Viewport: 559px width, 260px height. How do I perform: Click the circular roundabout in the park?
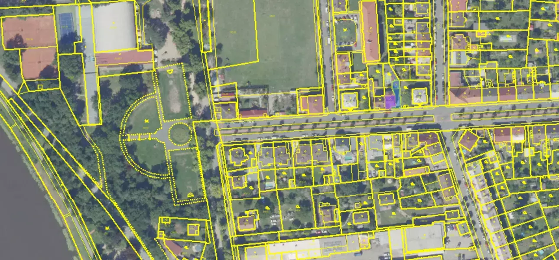point(179,133)
